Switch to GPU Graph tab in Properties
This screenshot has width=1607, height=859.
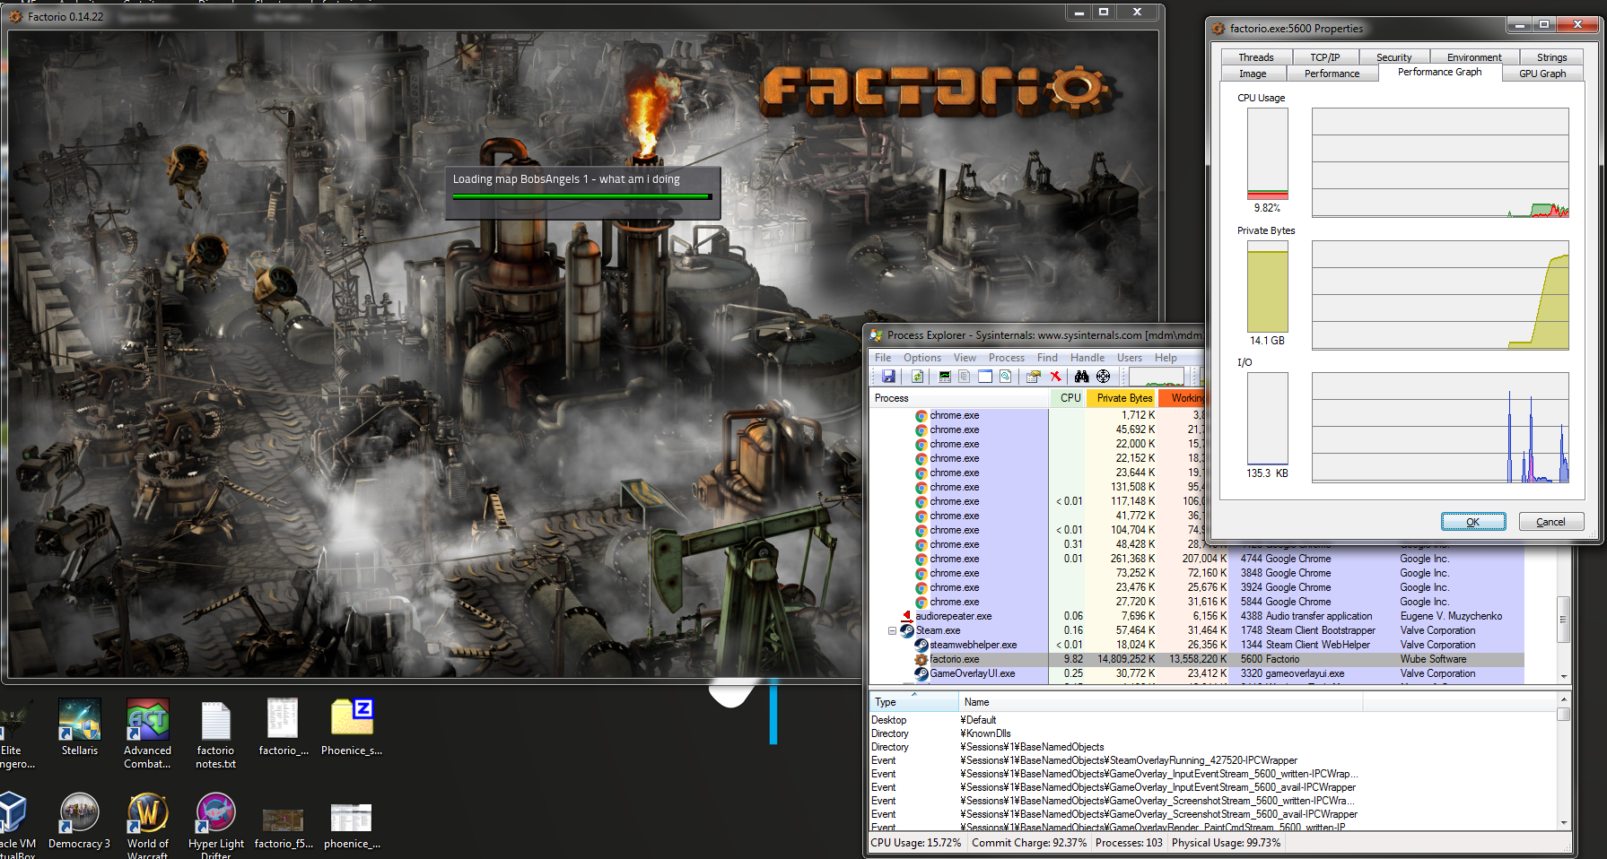(x=1542, y=74)
